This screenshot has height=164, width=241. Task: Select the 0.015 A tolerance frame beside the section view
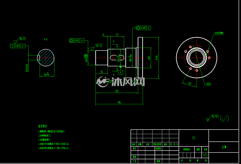18,46
